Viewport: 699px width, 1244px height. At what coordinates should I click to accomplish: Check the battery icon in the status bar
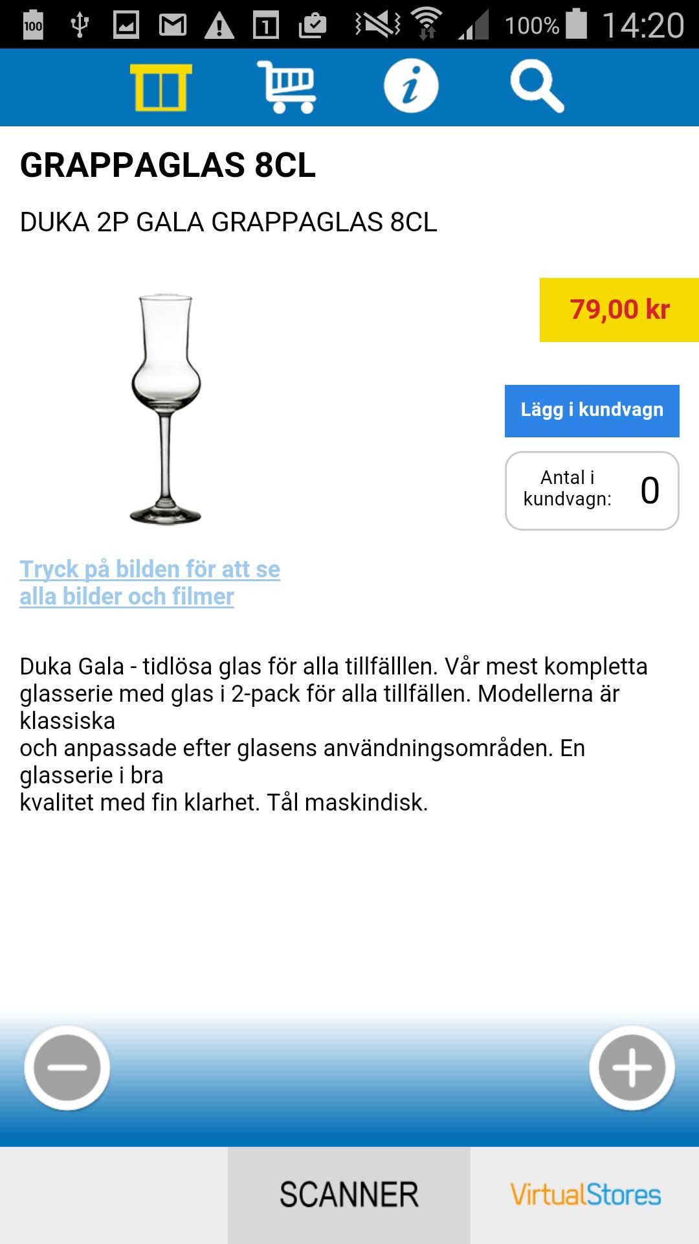[576, 21]
